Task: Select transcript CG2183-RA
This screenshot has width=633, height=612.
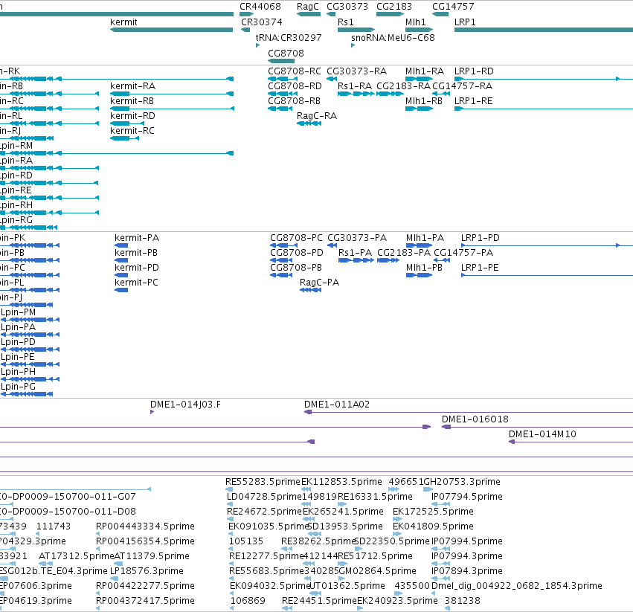Action: pos(403,86)
